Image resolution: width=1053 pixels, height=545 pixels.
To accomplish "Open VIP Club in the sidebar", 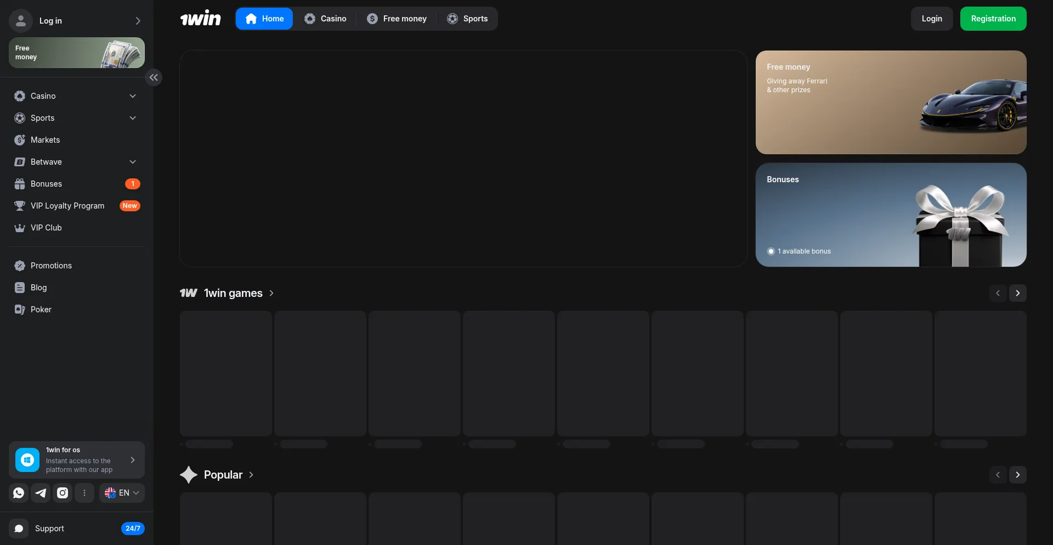I will pyautogui.click(x=77, y=228).
